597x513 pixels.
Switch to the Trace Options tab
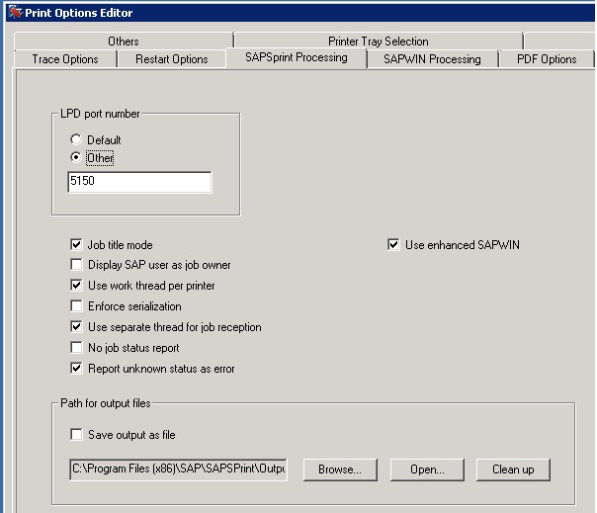click(65, 59)
